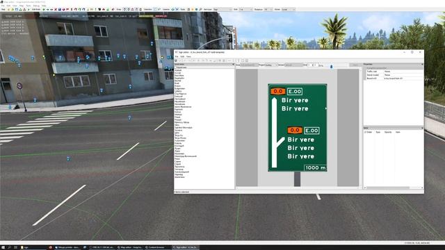Click the Z Order column header
445x250 pixels.
(368, 132)
